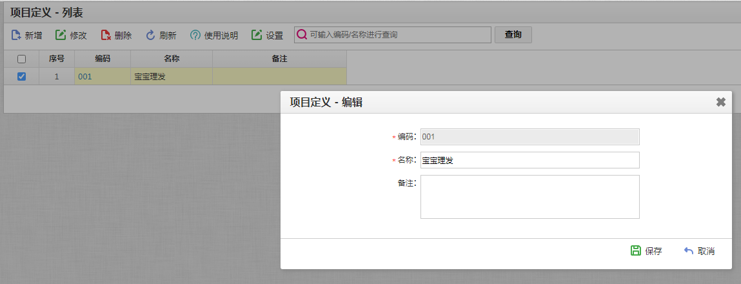Uncheck the row 1 checkbox
The width and height of the screenshot is (741, 284).
click(x=21, y=76)
